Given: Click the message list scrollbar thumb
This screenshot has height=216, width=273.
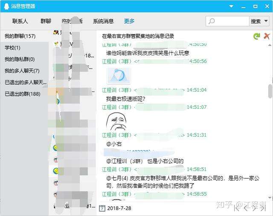Looking at the screenshot, I should (270, 91).
